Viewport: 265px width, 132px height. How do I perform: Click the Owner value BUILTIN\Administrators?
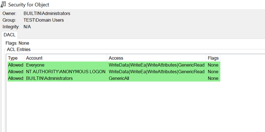(47, 13)
